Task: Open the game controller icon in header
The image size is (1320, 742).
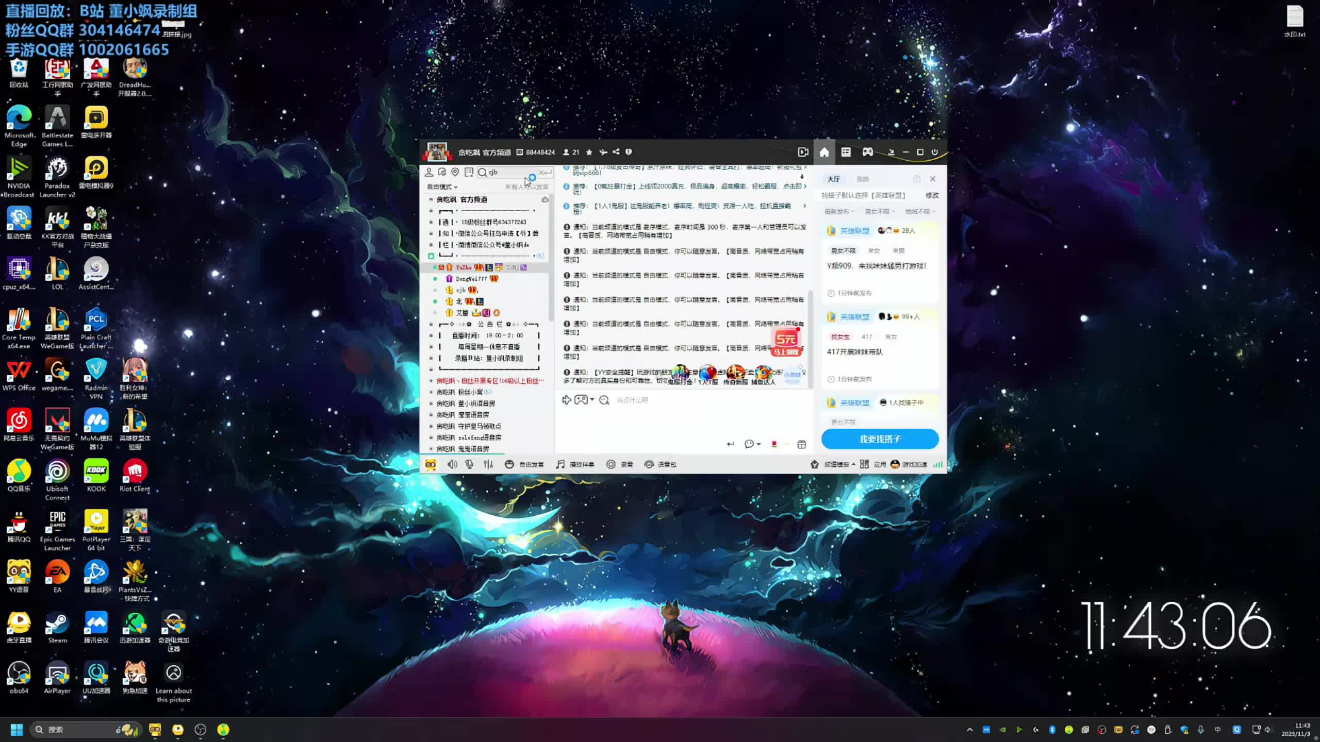Action: click(x=868, y=152)
